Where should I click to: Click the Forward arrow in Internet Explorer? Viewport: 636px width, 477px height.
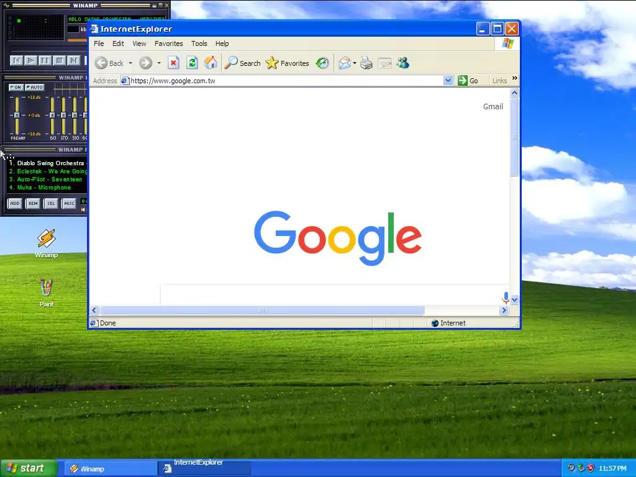pyautogui.click(x=145, y=63)
